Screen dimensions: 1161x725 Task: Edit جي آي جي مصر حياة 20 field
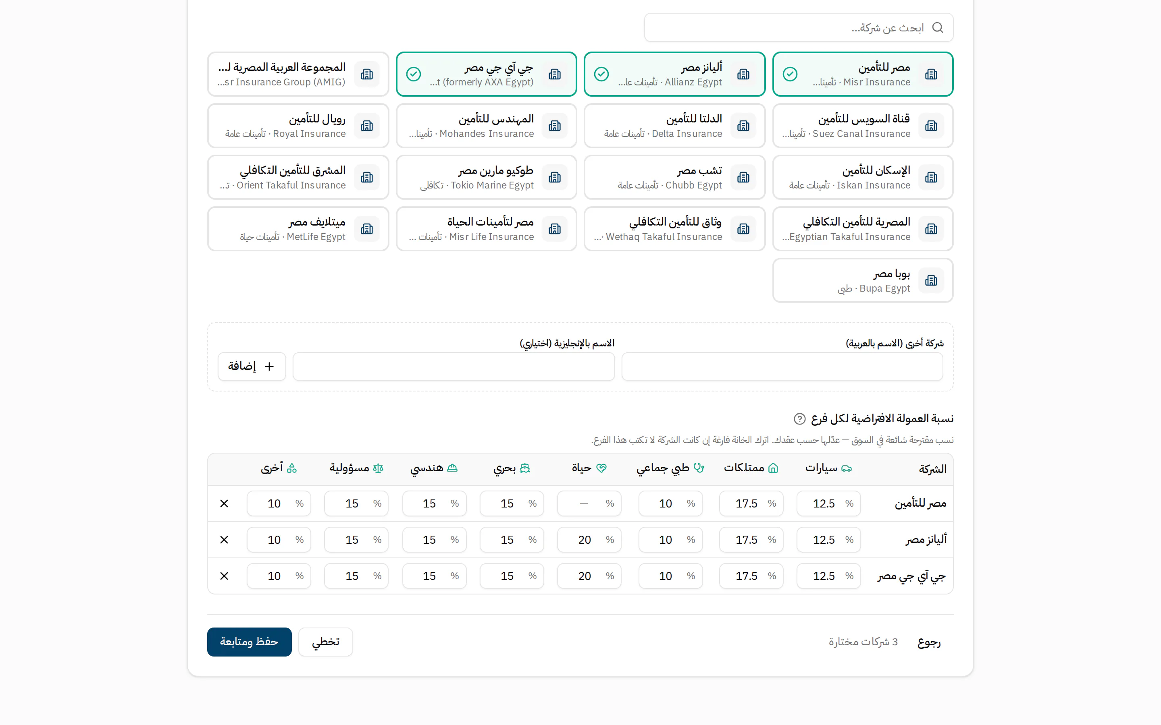(589, 576)
